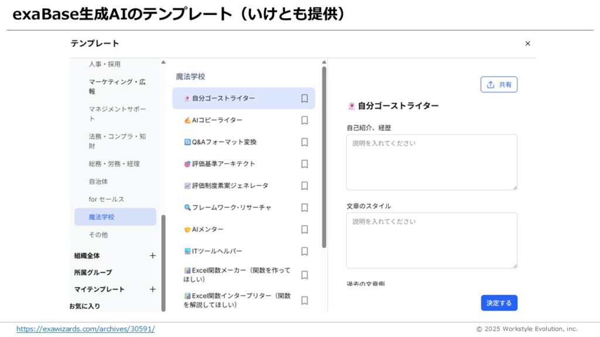The image size is (600, 337).
Task: Bookmark the Q&Aフォーマット変換 template
Action: [305, 142]
